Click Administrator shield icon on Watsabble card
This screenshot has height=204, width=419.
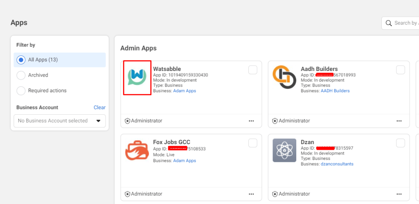click(128, 121)
